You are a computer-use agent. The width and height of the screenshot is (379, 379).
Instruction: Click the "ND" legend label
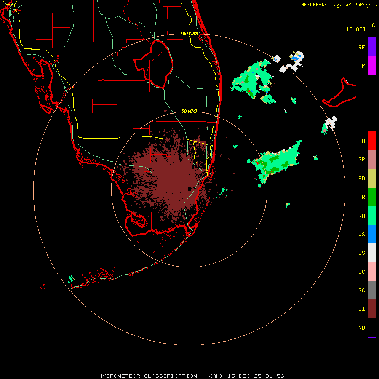click(361, 328)
